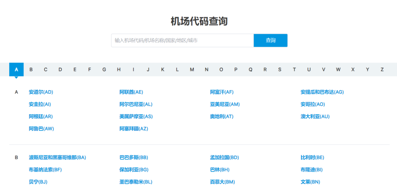The height and width of the screenshot is (190, 397).
Task: Click the 文莱(BN) link
Action: pyautogui.click(x=310, y=182)
